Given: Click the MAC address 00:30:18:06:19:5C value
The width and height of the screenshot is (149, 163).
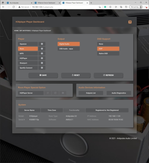Looking at the screenshot, I should click(x=116, y=120).
